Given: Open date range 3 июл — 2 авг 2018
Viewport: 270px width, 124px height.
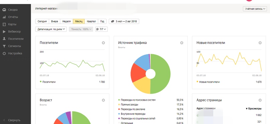Looking at the screenshot, I should (x=124, y=21).
